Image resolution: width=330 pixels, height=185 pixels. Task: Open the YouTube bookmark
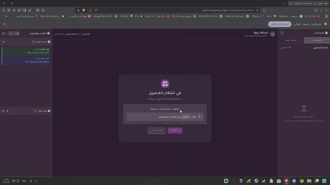click(x=313, y=16)
